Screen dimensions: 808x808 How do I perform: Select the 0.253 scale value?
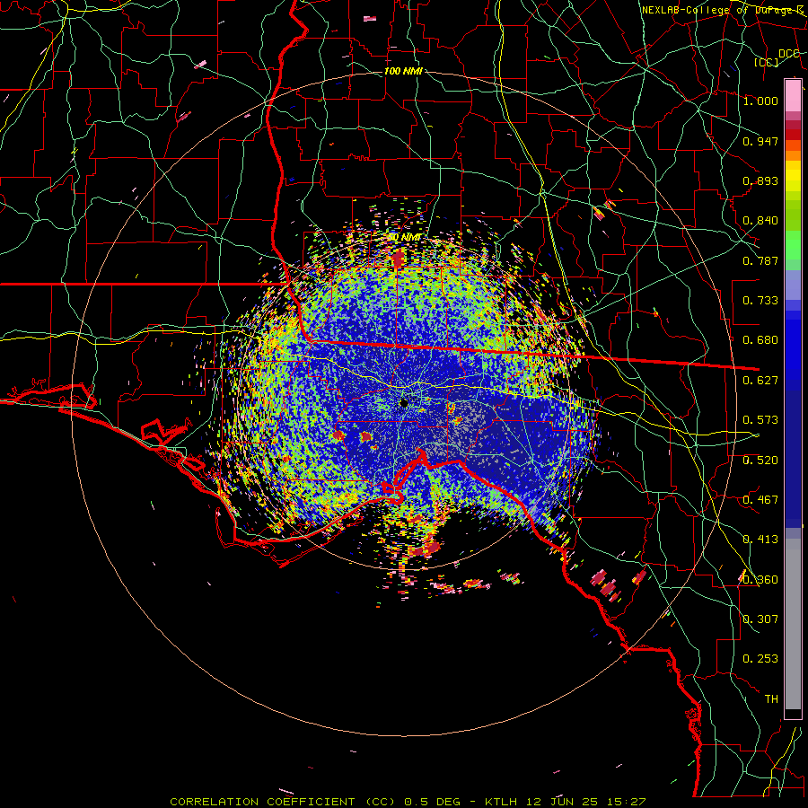click(x=760, y=659)
